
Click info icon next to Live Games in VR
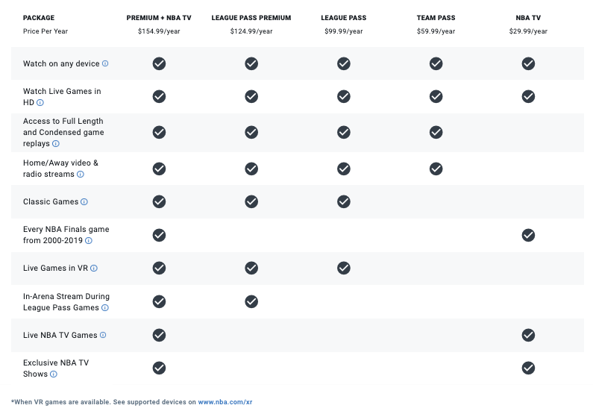94,268
